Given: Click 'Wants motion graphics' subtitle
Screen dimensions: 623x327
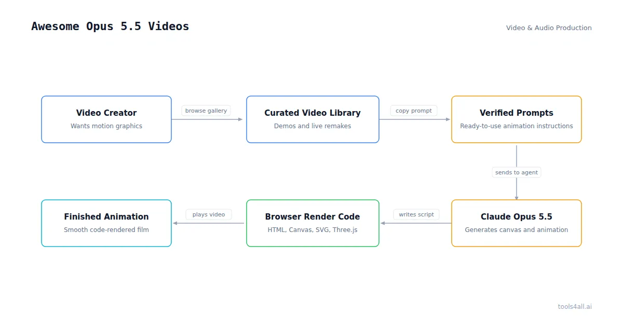Looking at the screenshot, I should [x=106, y=126].
